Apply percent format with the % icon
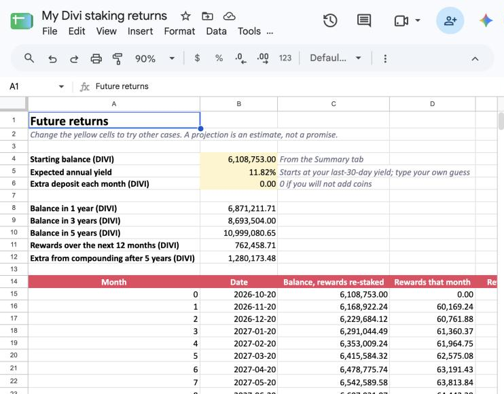Screen dimensions: 504x394 click(x=219, y=58)
